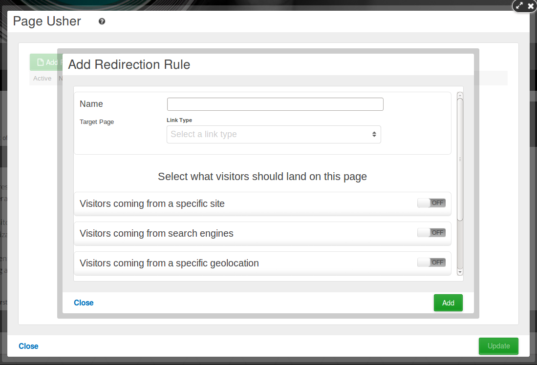Click the scrollbar down arrow

click(x=460, y=272)
